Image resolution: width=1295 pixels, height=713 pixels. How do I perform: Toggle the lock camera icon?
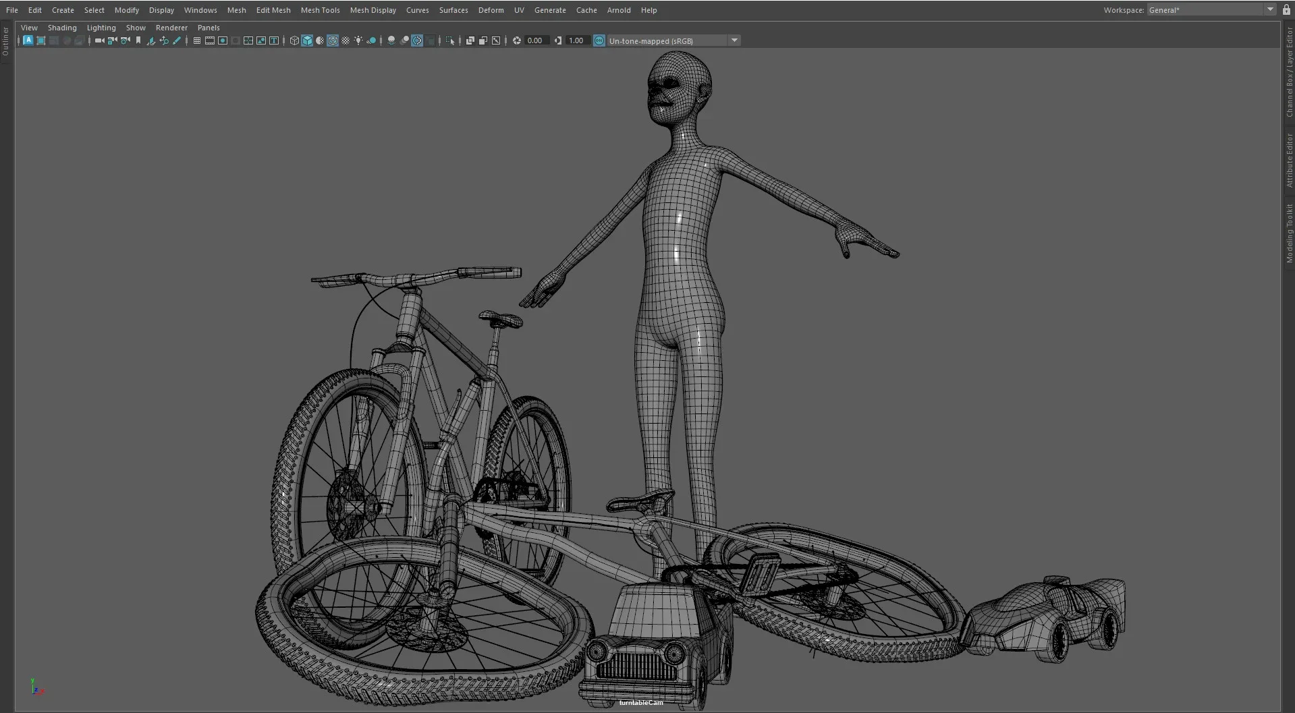click(112, 40)
